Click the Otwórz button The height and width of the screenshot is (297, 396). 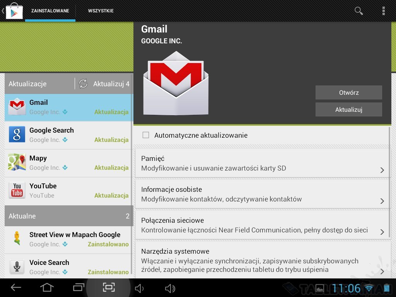(348, 93)
